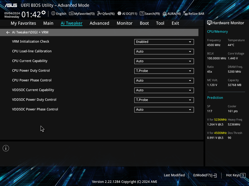Select CPU Power Duty Control label
Screen dimensions: 249x186
[31, 70]
